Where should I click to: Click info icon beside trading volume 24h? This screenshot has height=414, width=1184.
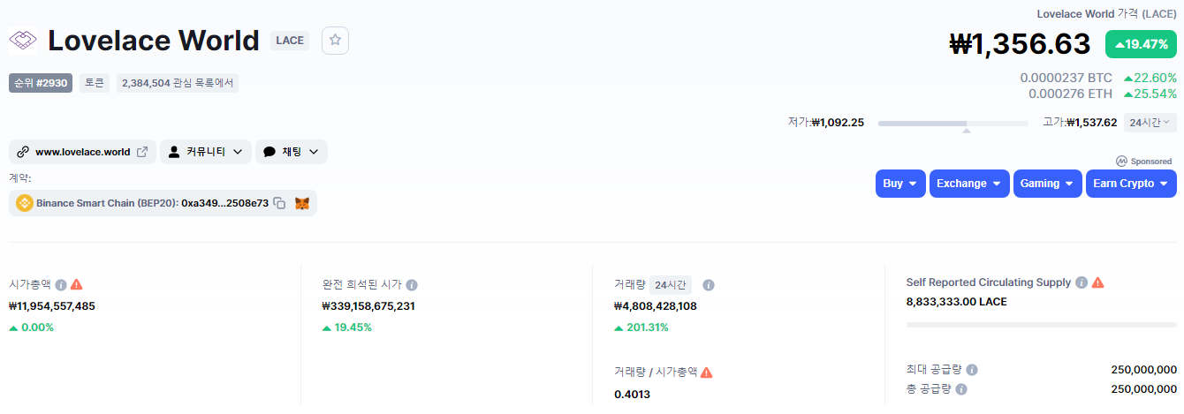[x=709, y=285]
